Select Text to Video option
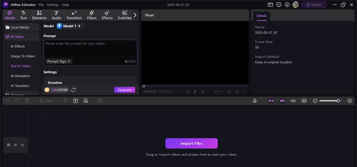The image size is (357, 167). [21, 66]
